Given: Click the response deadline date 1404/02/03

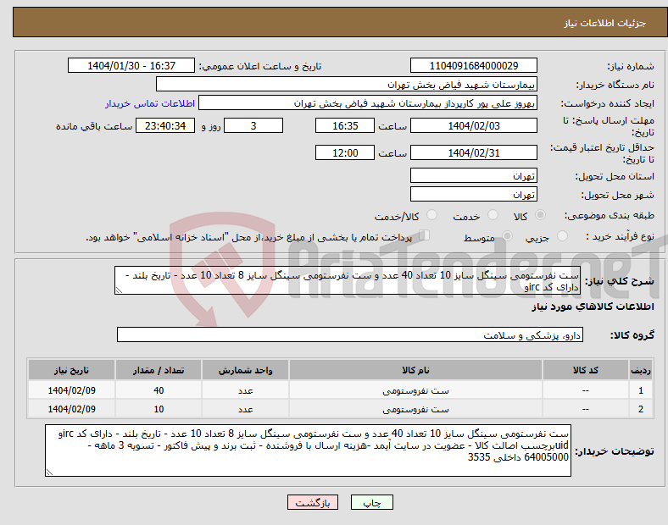Looking at the screenshot, I should coord(474,125).
